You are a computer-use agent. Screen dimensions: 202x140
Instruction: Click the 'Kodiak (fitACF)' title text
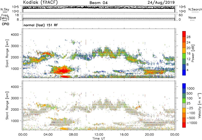[40, 2]
